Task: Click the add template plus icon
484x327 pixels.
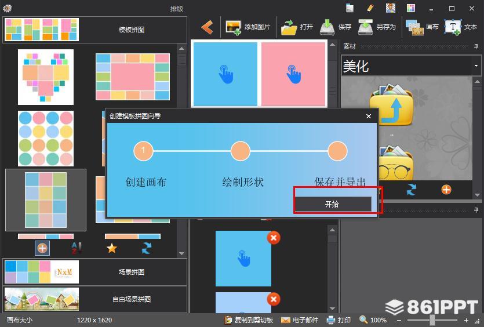Action: (42, 248)
